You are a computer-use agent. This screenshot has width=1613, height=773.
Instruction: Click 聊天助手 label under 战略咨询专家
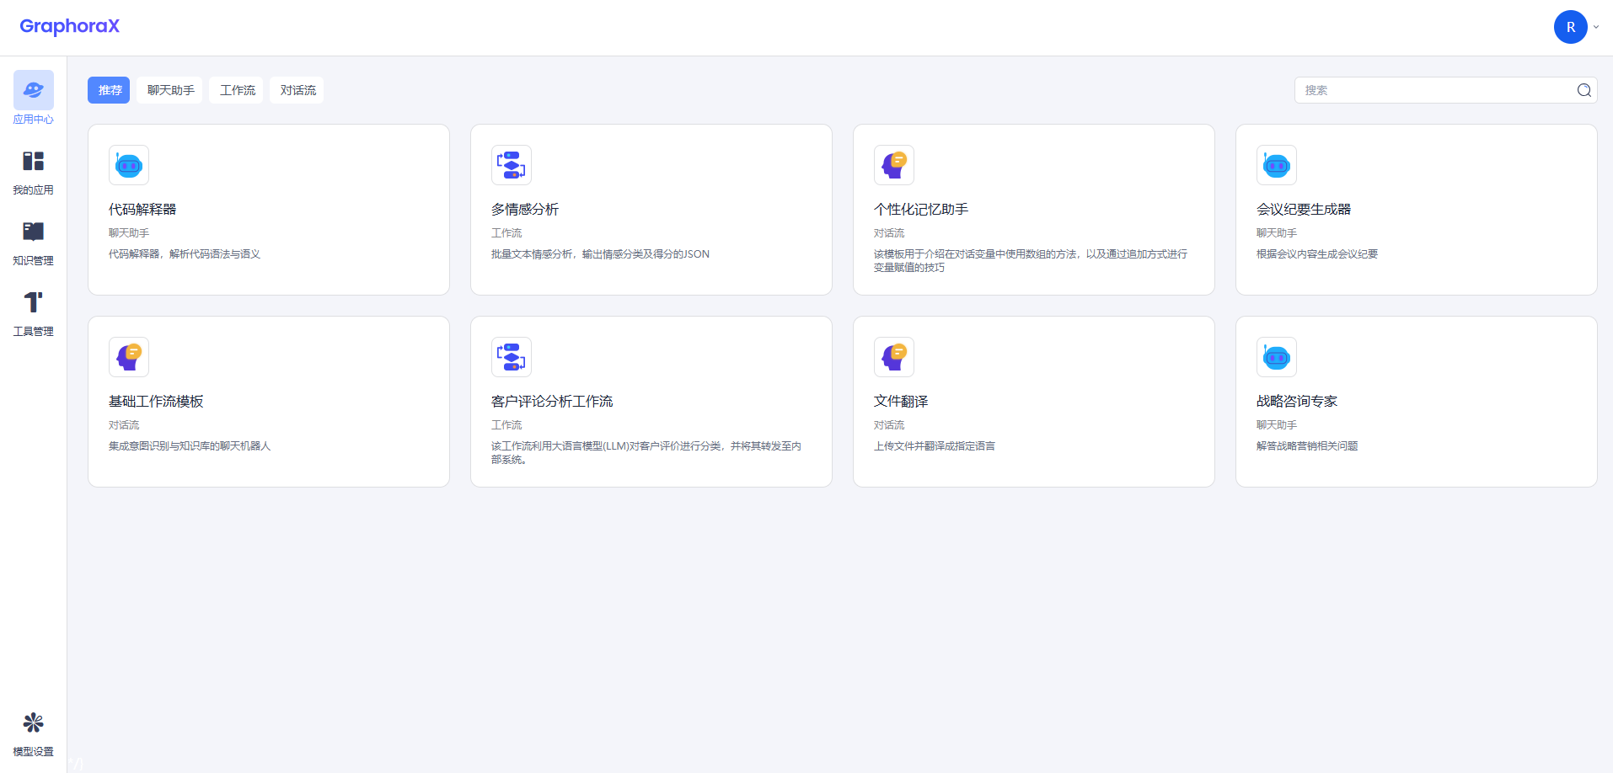coord(1277,425)
